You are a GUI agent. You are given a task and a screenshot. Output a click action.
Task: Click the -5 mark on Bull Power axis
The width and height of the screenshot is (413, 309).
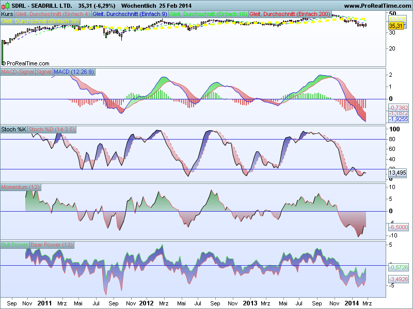[x=391, y=285]
